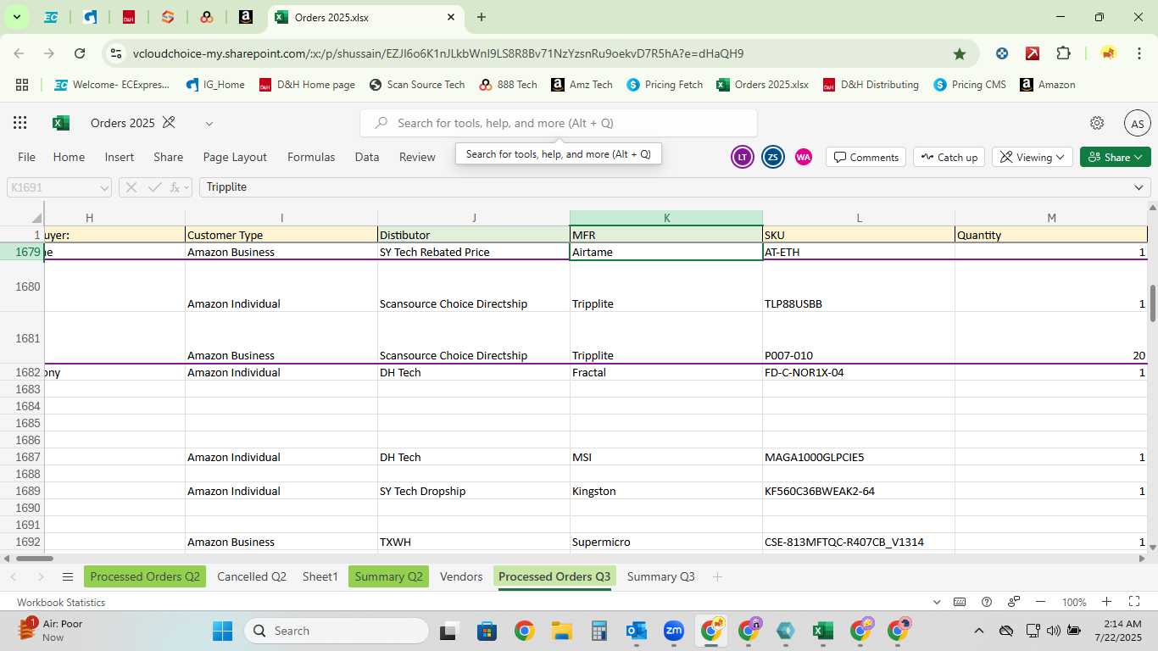Click the pin icon beside the Orders 2025 title
1158x651 pixels.
pyautogui.click(x=169, y=123)
